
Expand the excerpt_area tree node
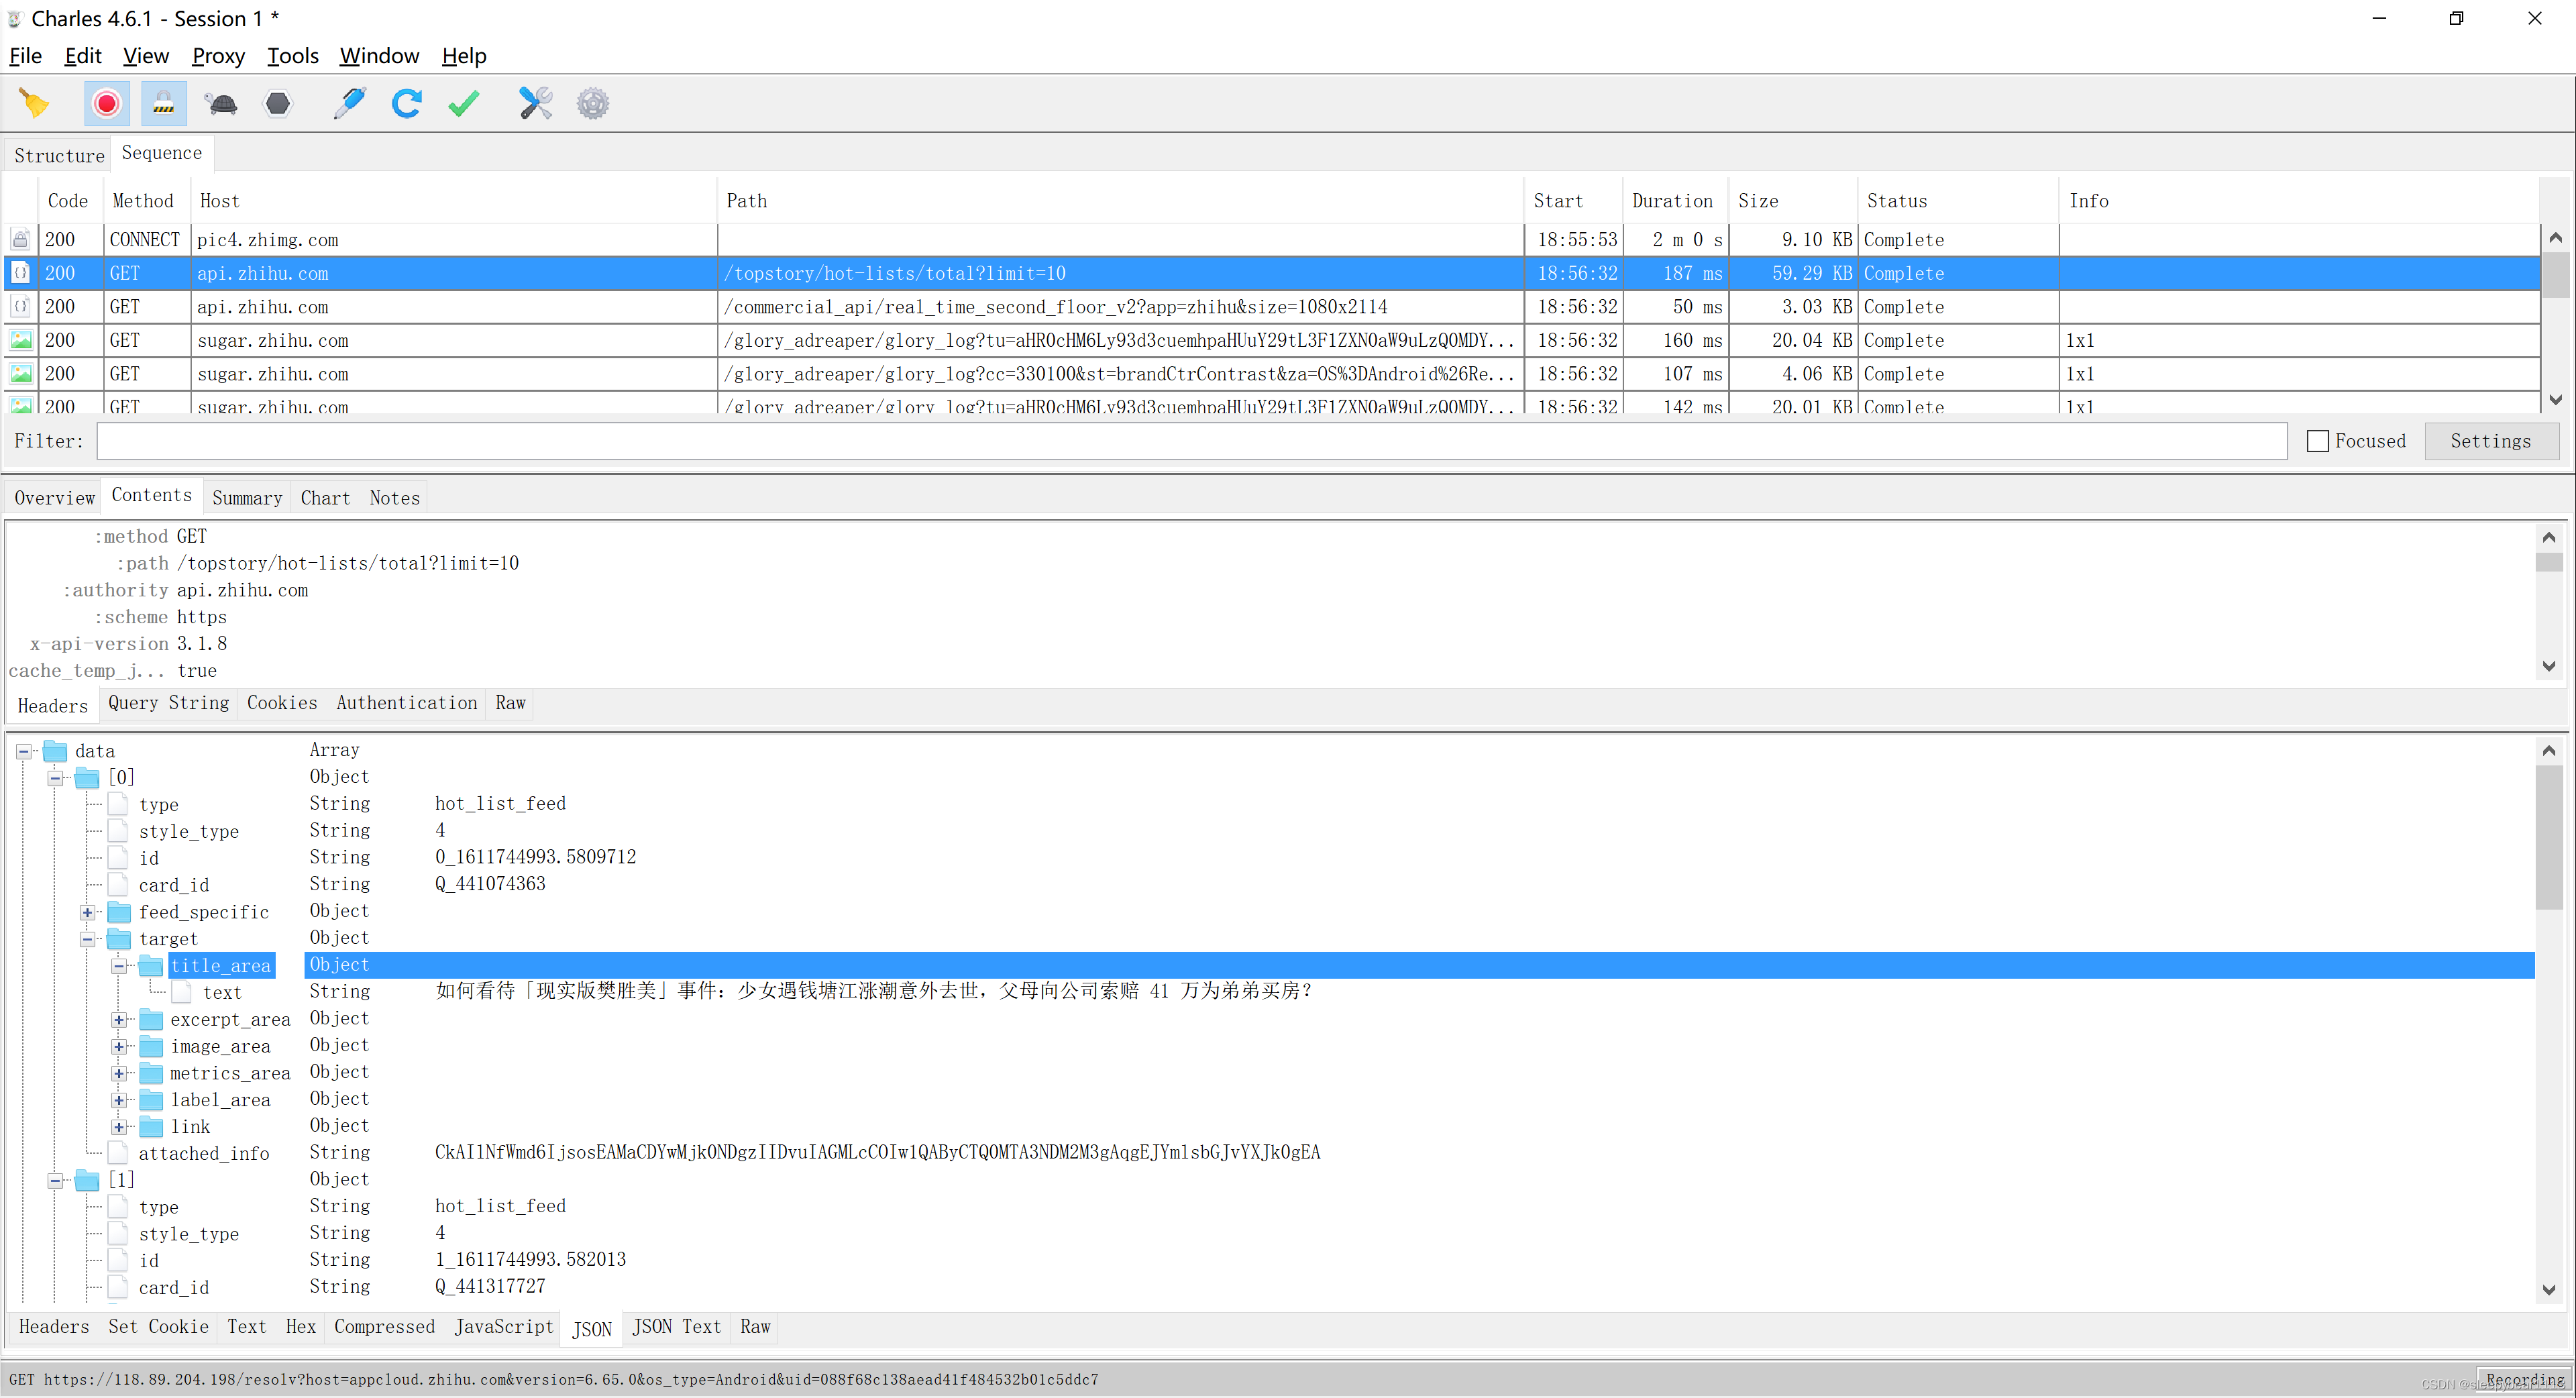coord(119,1020)
